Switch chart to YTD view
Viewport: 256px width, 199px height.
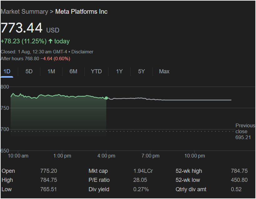coord(96,71)
